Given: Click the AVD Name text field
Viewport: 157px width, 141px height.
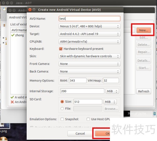Looking at the screenshot, I should 89,19.
